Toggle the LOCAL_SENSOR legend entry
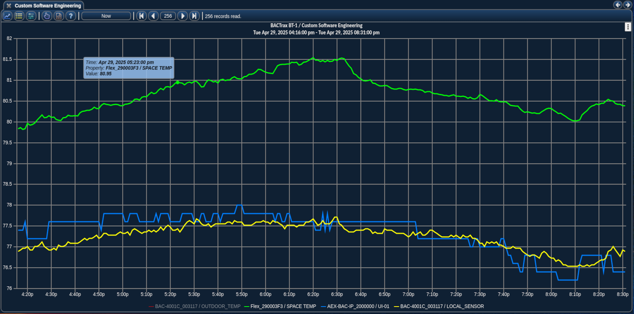634x314 pixels. (442, 306)
